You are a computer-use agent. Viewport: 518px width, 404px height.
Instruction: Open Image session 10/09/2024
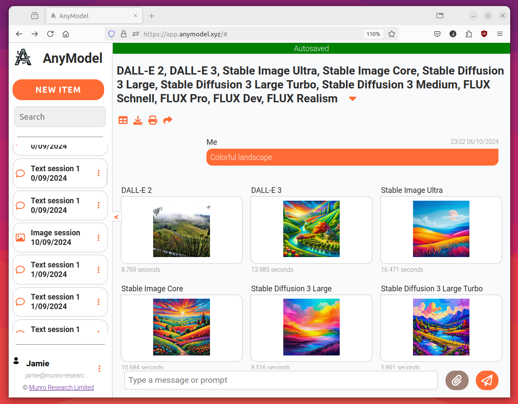[x=60, y=238]
